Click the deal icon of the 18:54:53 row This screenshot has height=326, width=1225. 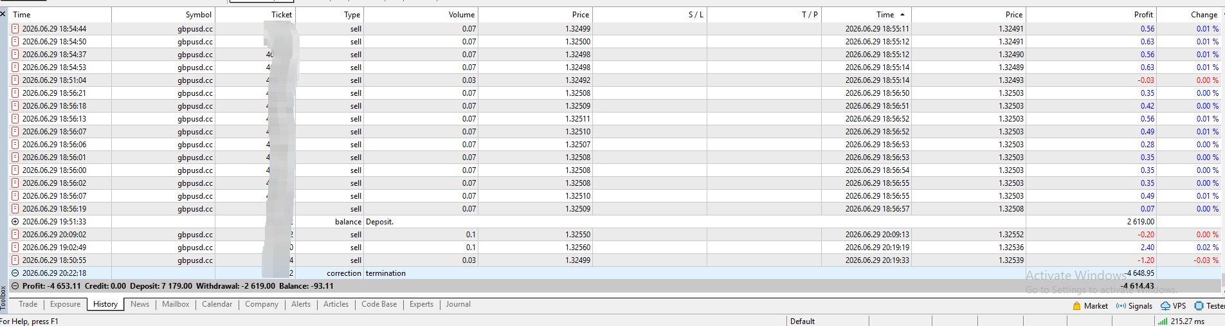pos(15,68)
